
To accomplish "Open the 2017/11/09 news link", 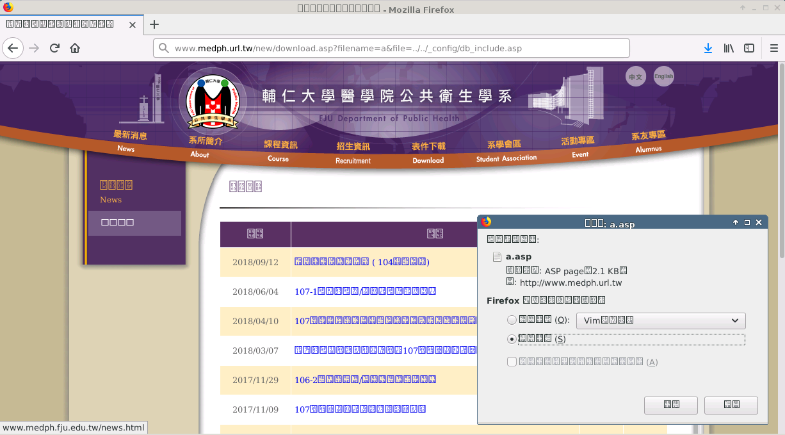I will click(x=360, y=409).
